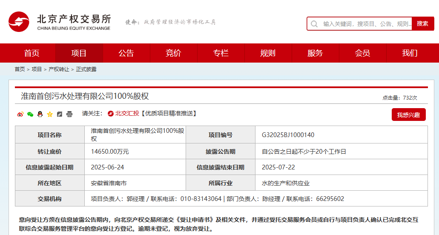Select start date 2025-06-24
Image resolution: width=439 pixels, height=235 pixels.
pyautogui.click(x=107, y=167)
